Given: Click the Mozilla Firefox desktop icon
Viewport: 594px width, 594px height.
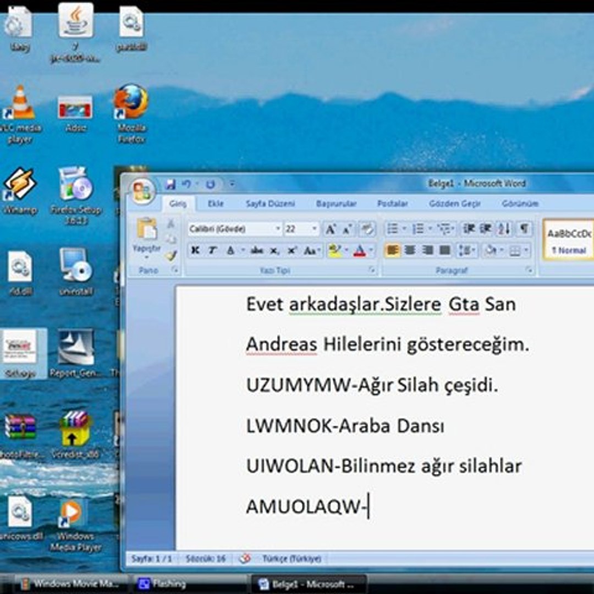Looking at the screenshot, I should coord(131,114).
